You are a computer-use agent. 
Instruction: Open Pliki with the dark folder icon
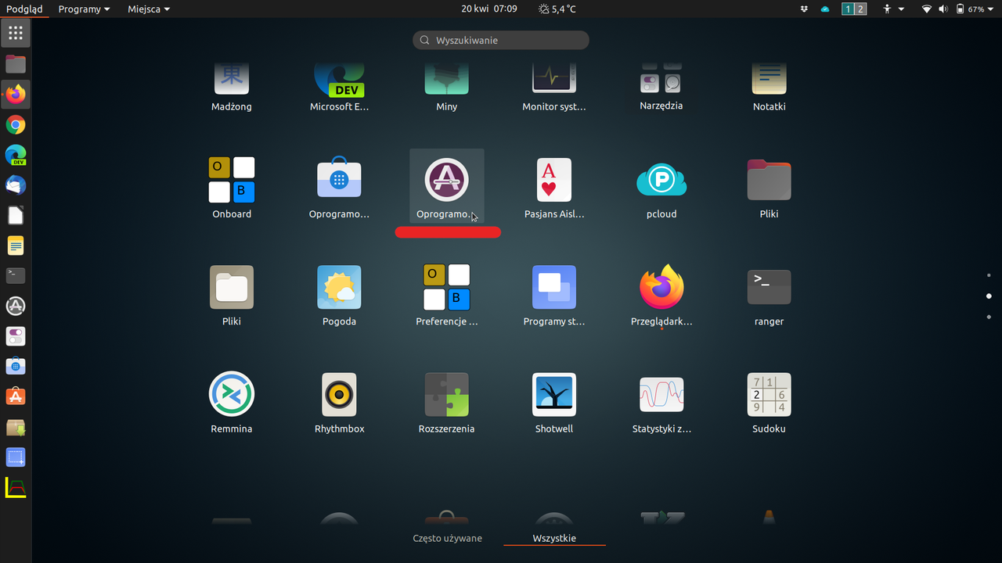(x=770, y=188)
